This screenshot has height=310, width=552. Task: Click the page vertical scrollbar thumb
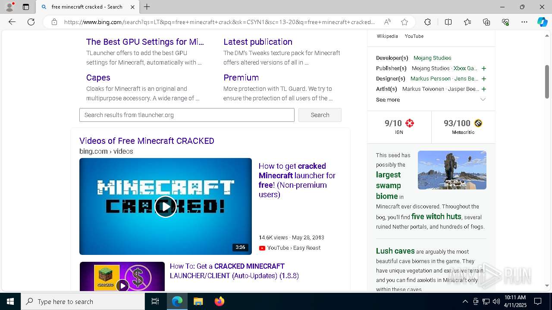coord(547,82)
